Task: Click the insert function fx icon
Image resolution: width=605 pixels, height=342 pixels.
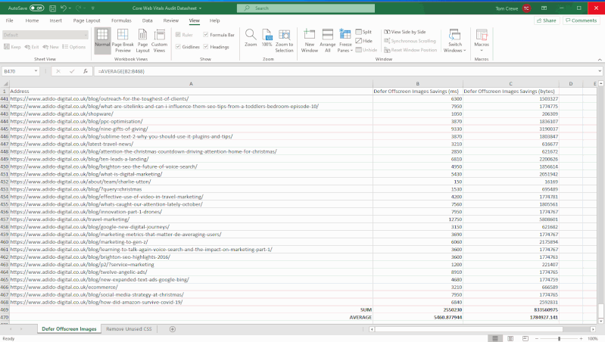Action: (x=86, y=71)
